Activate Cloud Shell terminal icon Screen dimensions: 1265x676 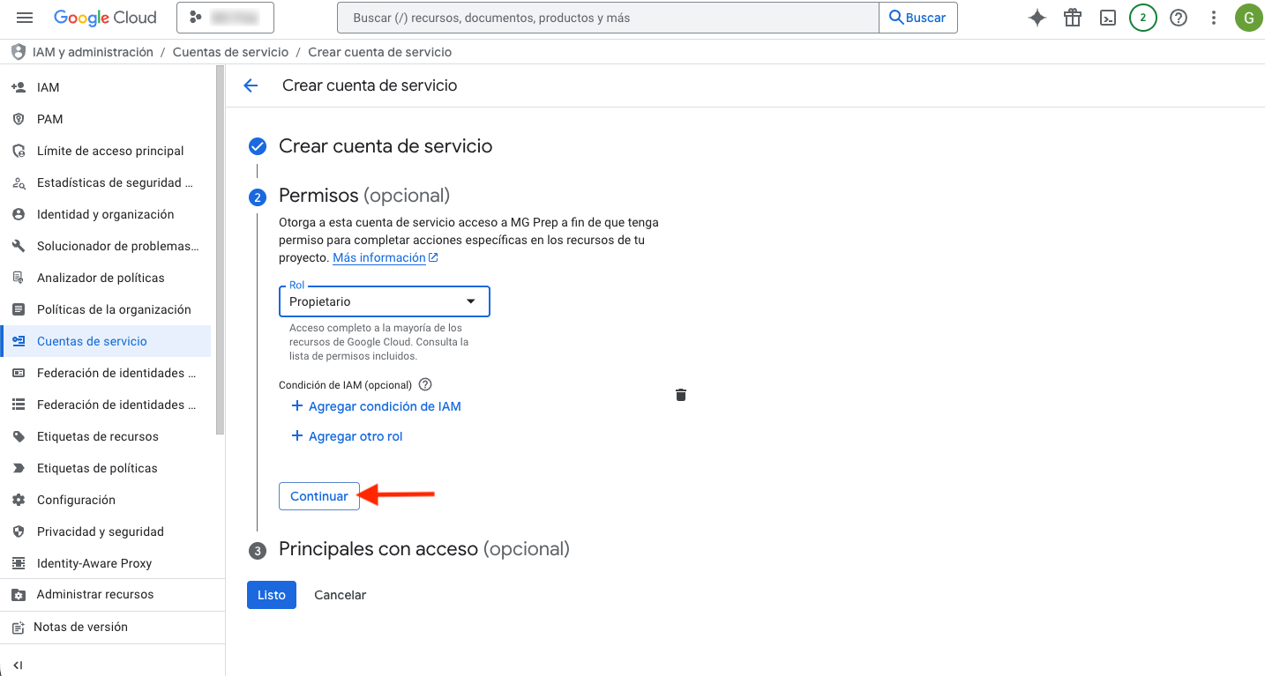click(1108, 18)
